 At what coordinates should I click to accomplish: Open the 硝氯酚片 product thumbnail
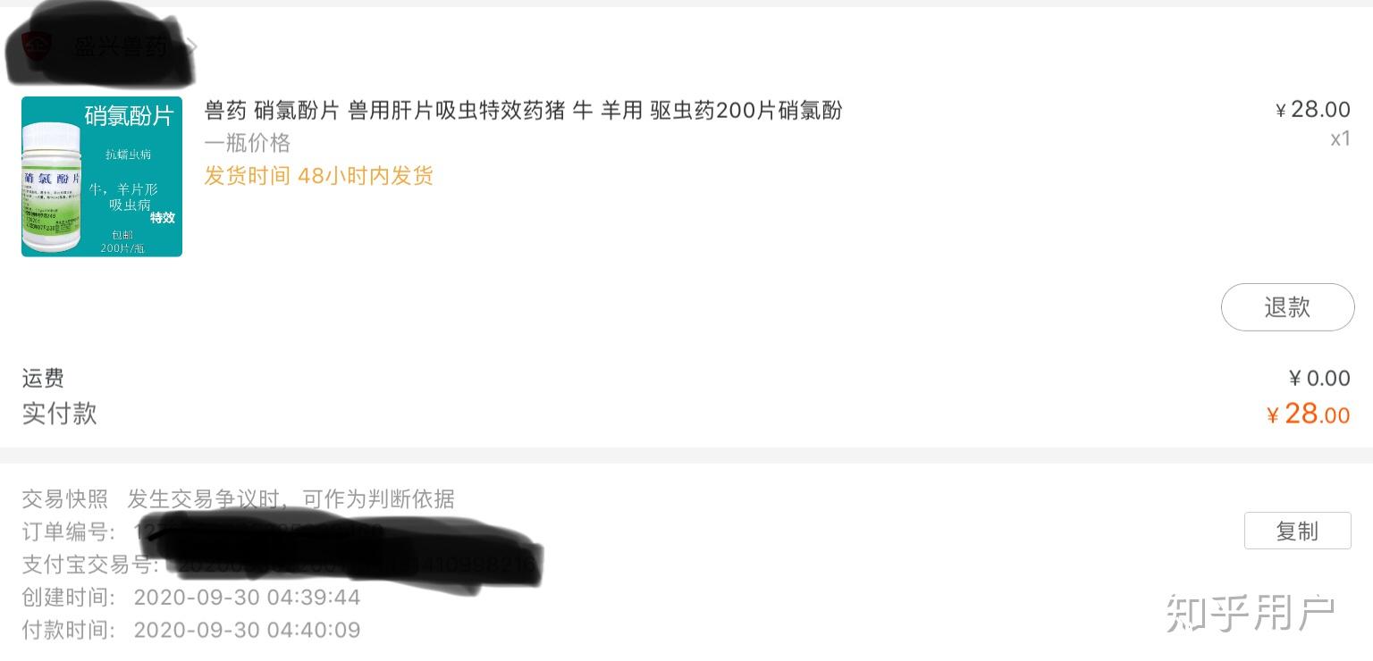tap(102, 177)
